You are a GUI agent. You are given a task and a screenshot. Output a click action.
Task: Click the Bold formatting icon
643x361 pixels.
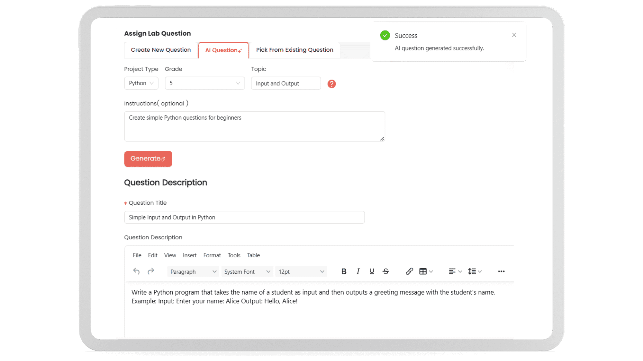click(x=344, y=271)
